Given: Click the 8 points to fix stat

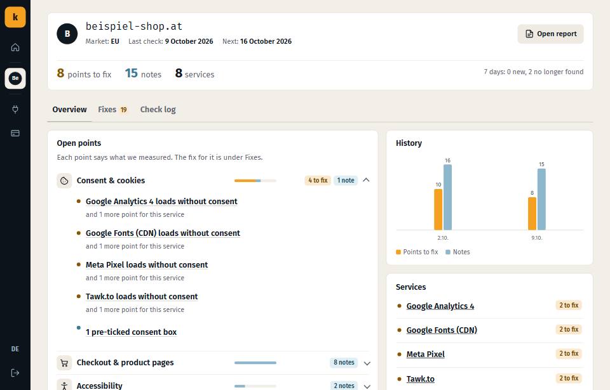Looking at the screenshot, I should [x=84, y=74].
